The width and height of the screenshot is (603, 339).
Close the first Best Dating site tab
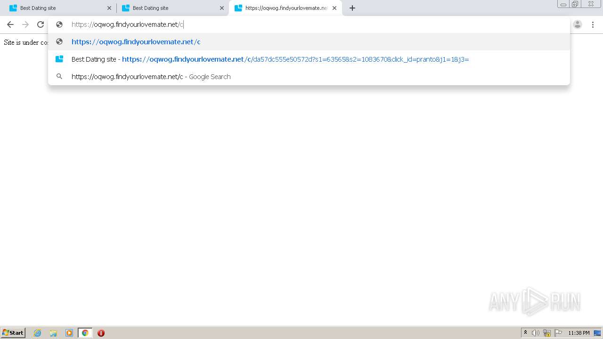109,8
